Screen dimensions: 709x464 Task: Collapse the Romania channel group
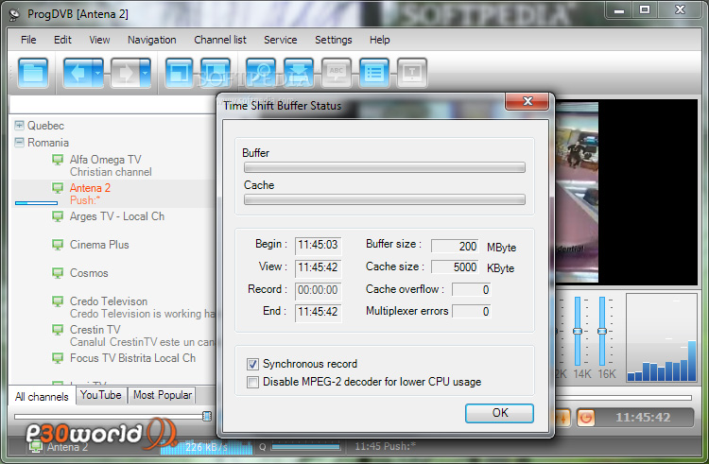(x=20, y=143)
